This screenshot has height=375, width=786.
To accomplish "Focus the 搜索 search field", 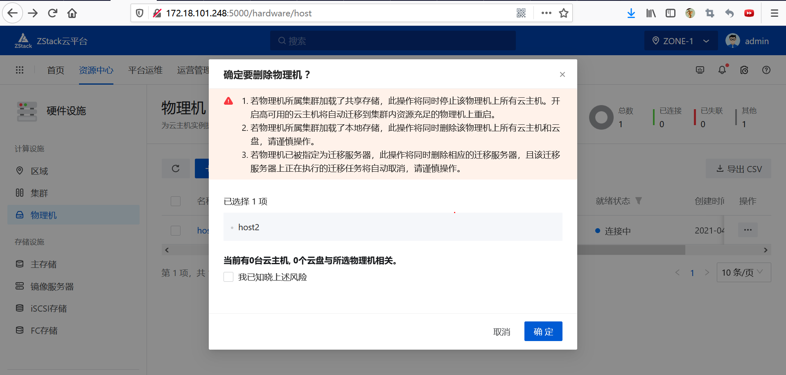I will 393,41.
